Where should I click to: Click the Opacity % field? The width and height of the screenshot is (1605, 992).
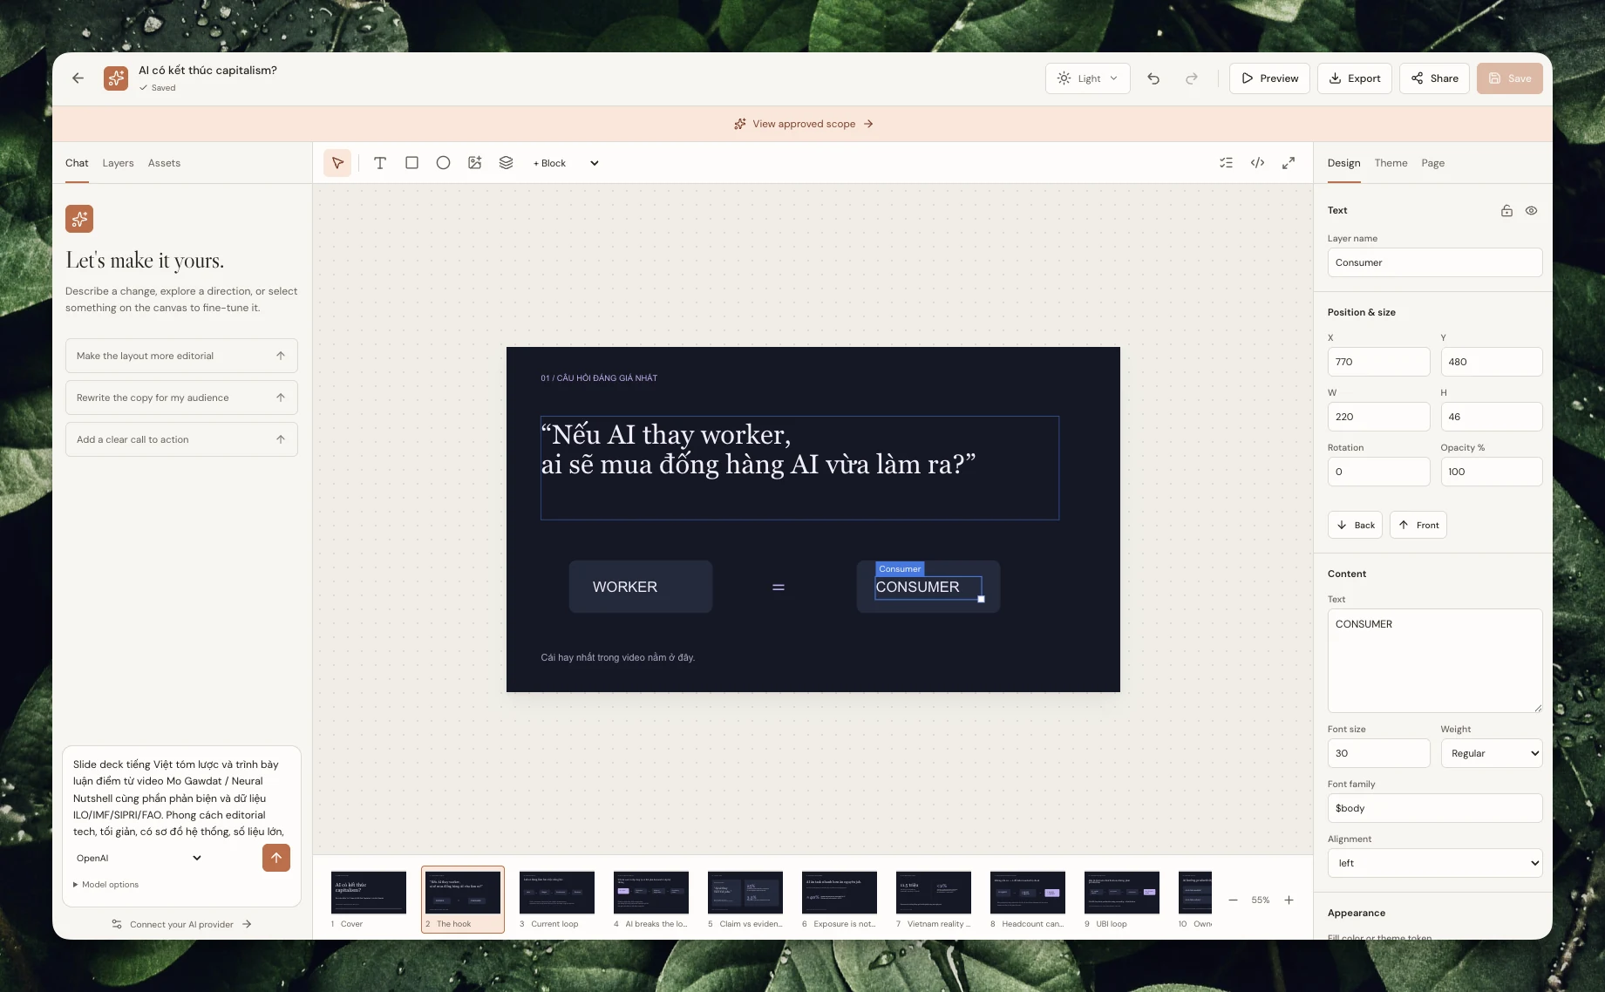click(1491, 472)
